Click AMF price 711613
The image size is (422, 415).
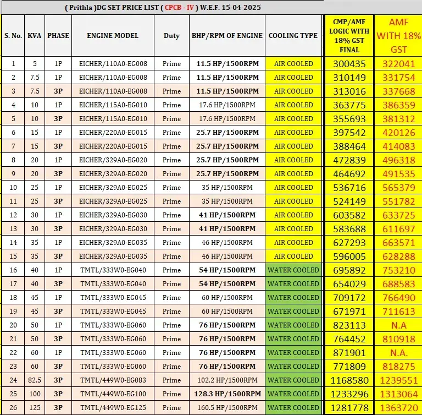[398, 311]
